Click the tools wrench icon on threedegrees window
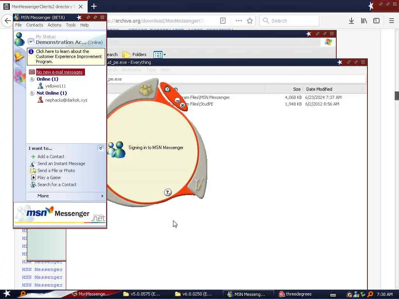 point(198,184)
